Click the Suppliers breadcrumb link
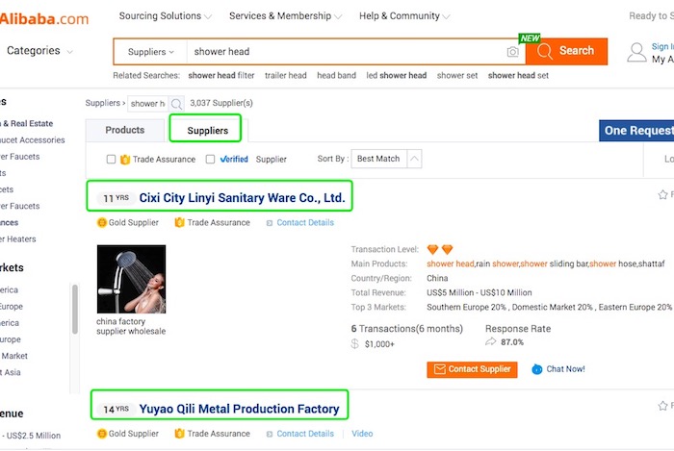The height and width of the screenshot is (451, 674). 103,103
